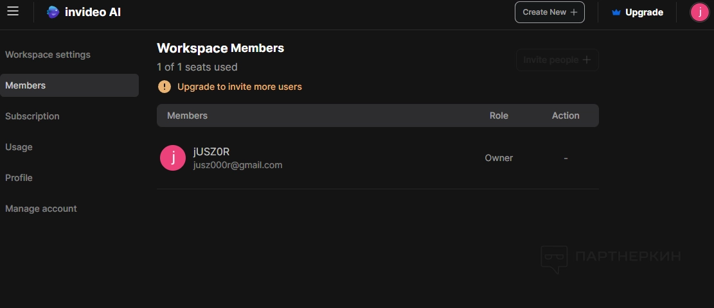Click the Owner role of jUSZ0R
The height and width of the screenshot is (308, 714).
tap(499, 158)
